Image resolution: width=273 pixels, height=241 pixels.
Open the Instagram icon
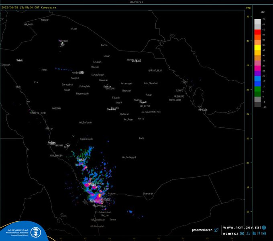click(x=264, y=233)
